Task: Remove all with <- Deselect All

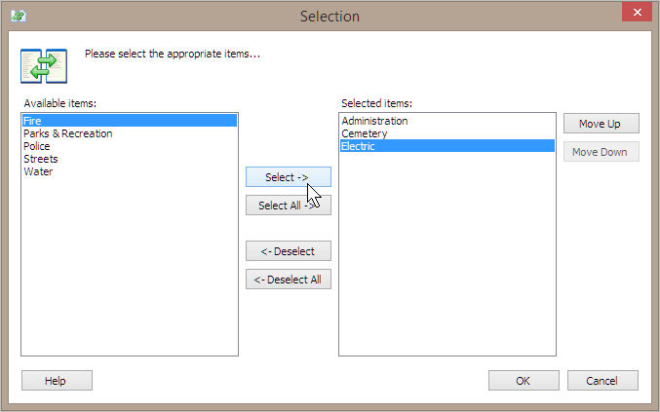Action: tap(289, 280)
